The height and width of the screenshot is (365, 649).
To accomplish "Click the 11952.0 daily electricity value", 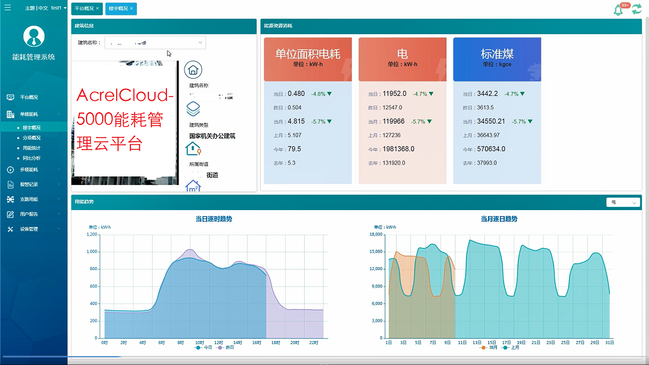I will (x=394, y=94).
